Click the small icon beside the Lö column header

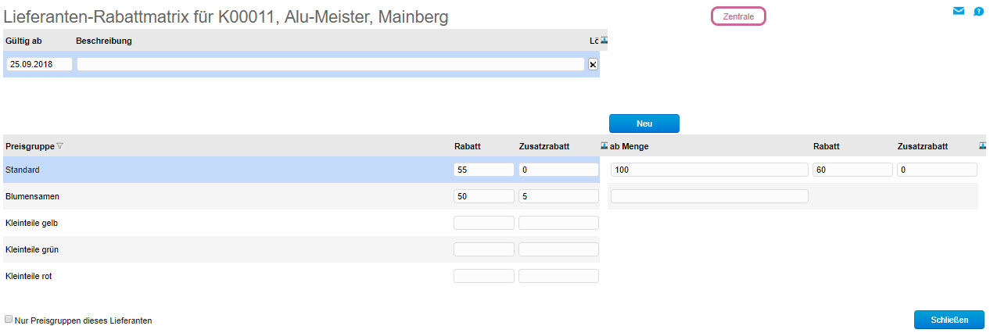604,41
